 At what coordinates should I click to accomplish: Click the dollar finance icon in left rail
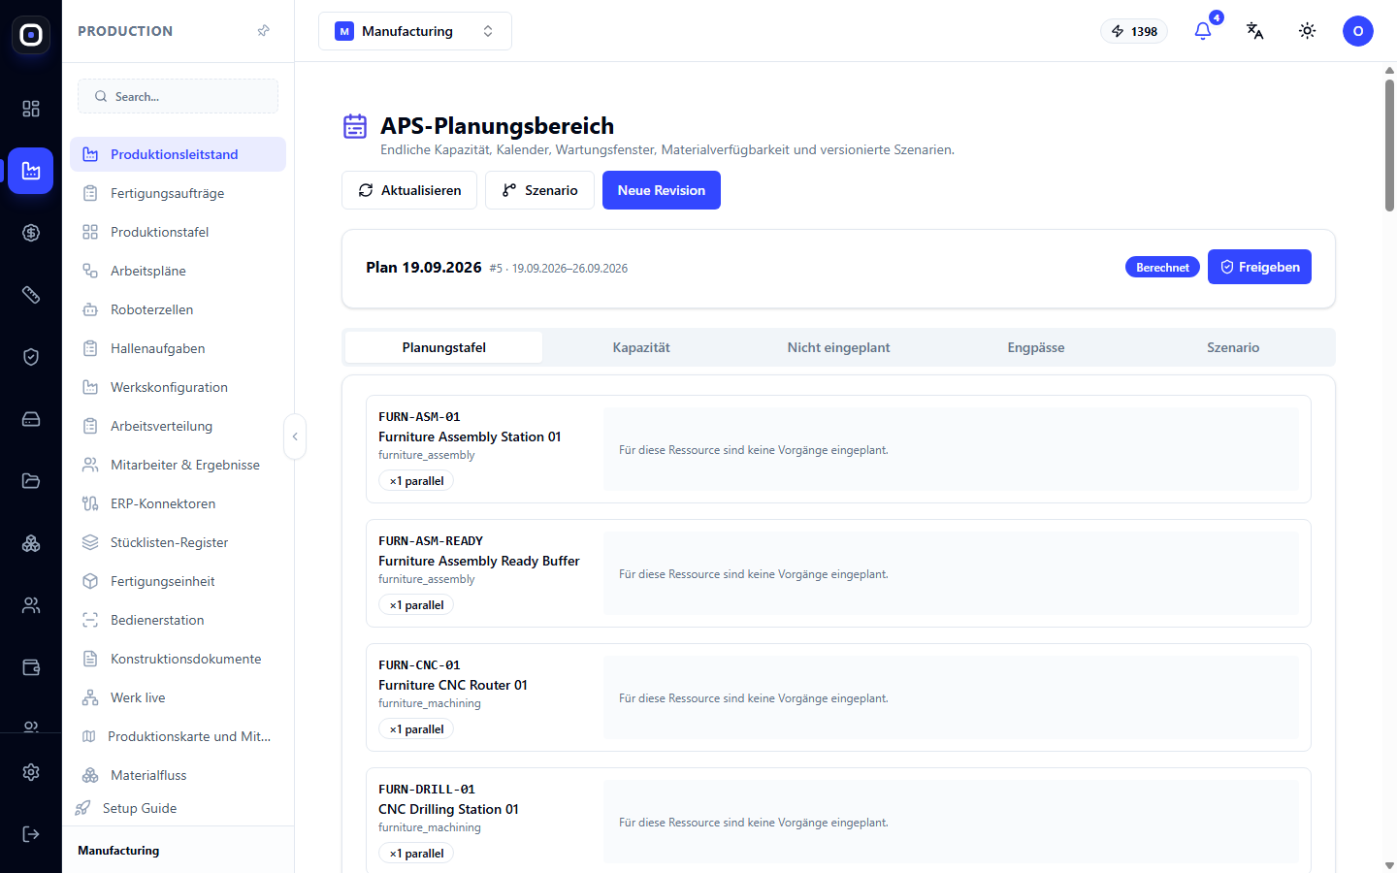[x=31, y=233]
